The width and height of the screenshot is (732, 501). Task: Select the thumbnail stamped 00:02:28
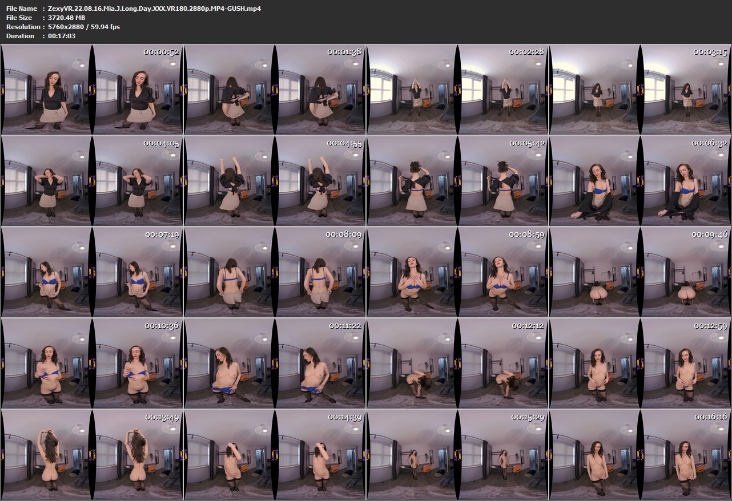tap(457, 90)
